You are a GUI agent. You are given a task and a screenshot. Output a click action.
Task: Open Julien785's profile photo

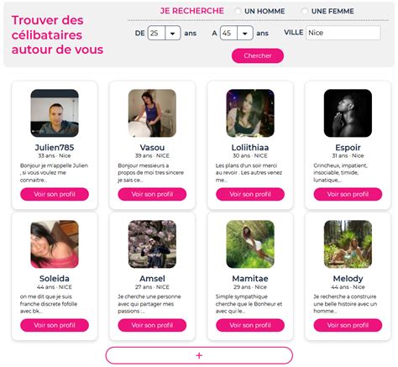click(55, 113)
